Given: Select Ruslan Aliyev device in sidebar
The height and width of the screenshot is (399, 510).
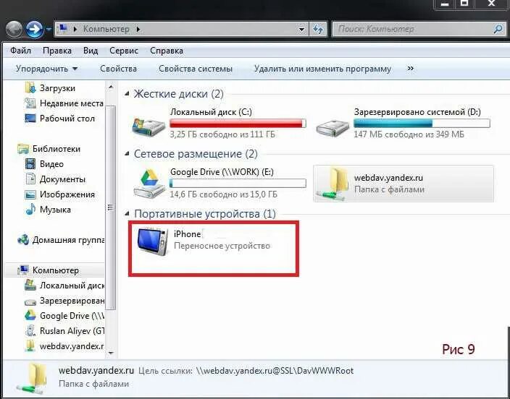Looking at the screenshot, I should (72, 331).
